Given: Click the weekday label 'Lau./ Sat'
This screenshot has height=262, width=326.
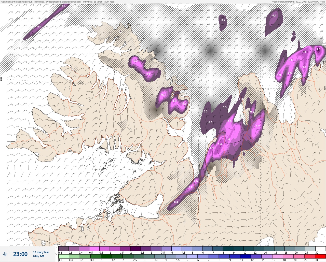Looking at the screenshot, I should pos(38,256).
